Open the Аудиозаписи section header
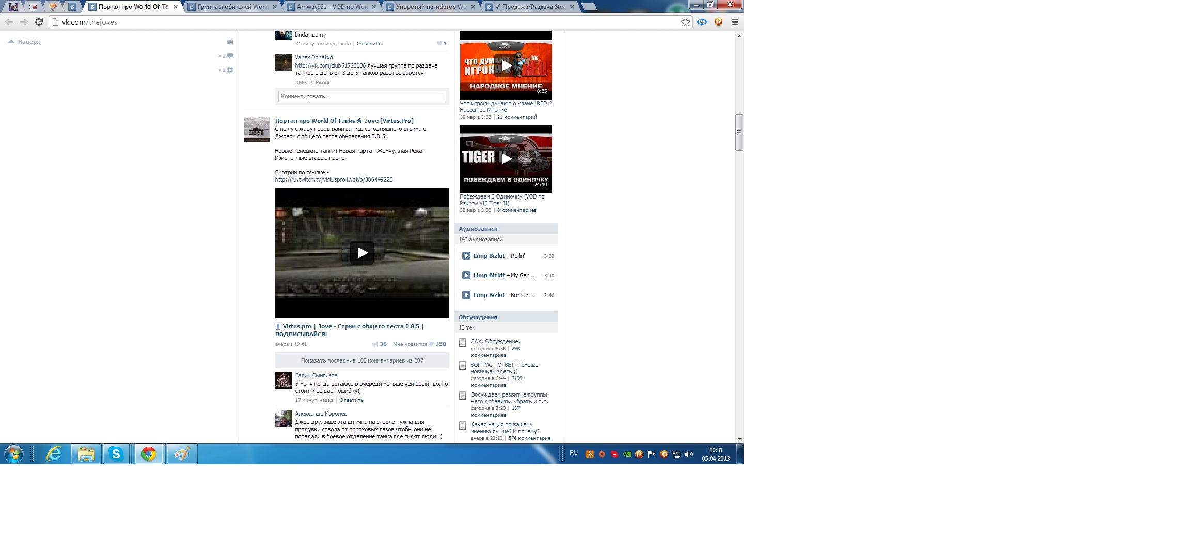The height and width of the screenshot is (560, 1196). [x=478, y=229]
